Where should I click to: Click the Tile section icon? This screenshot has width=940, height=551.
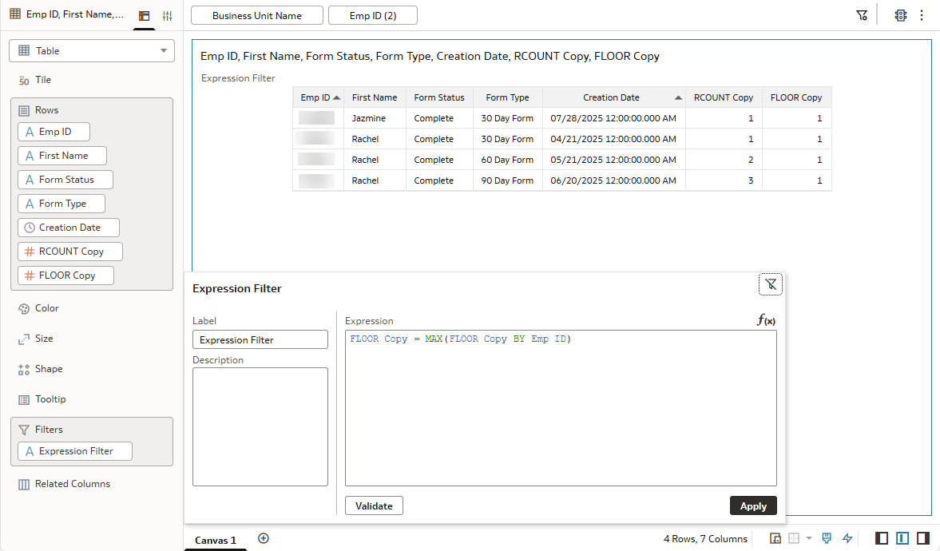(x=24, y=80)
